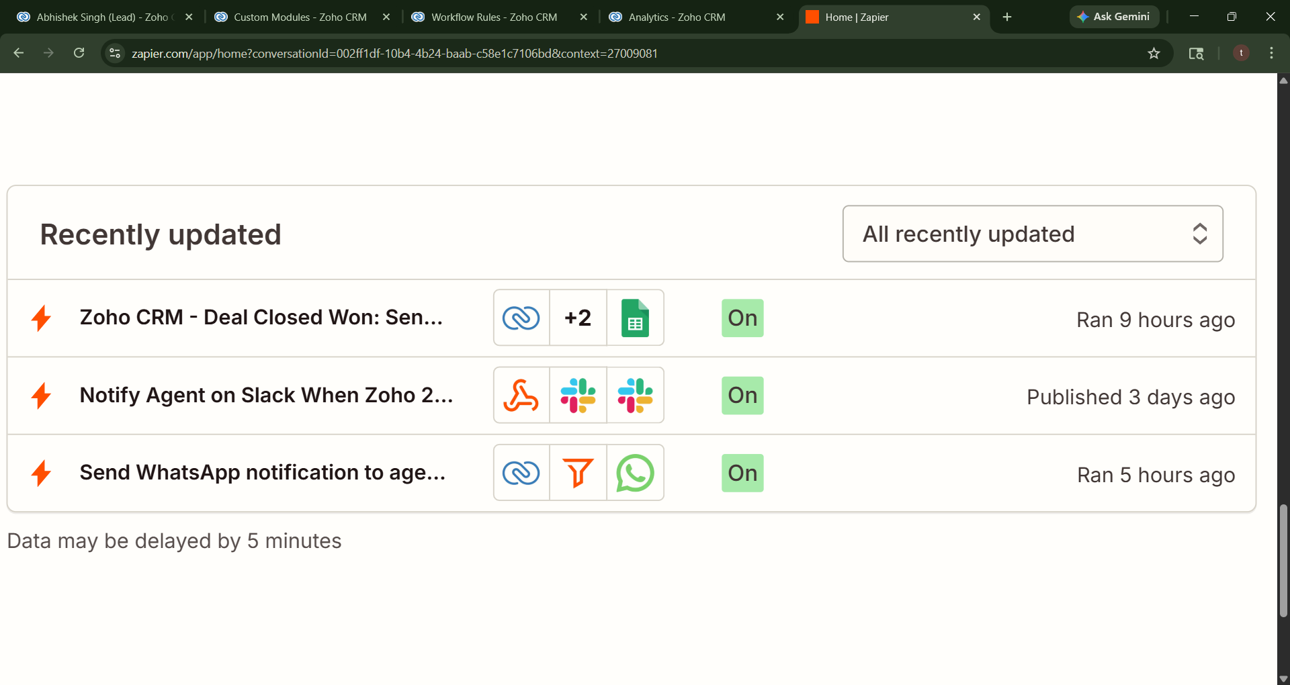Bookmark this page with the star icon
This screenshot has width=1290, height=685.
click(1154, 54)
